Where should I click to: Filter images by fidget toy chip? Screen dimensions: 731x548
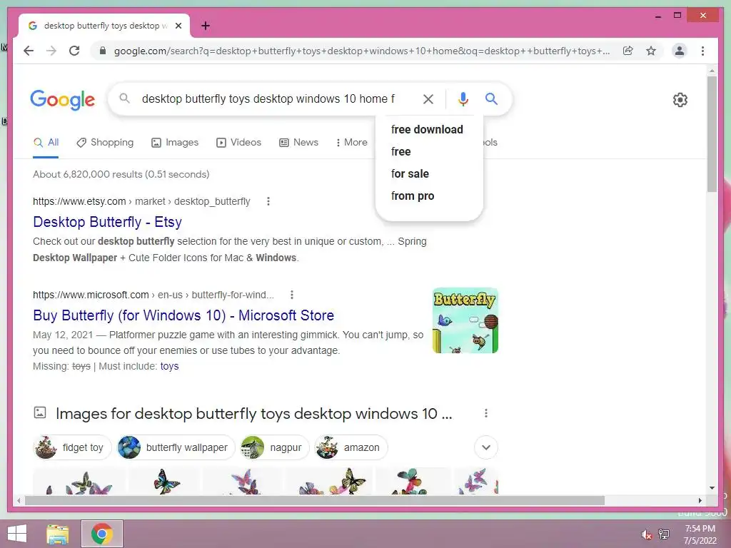(72, 447)
